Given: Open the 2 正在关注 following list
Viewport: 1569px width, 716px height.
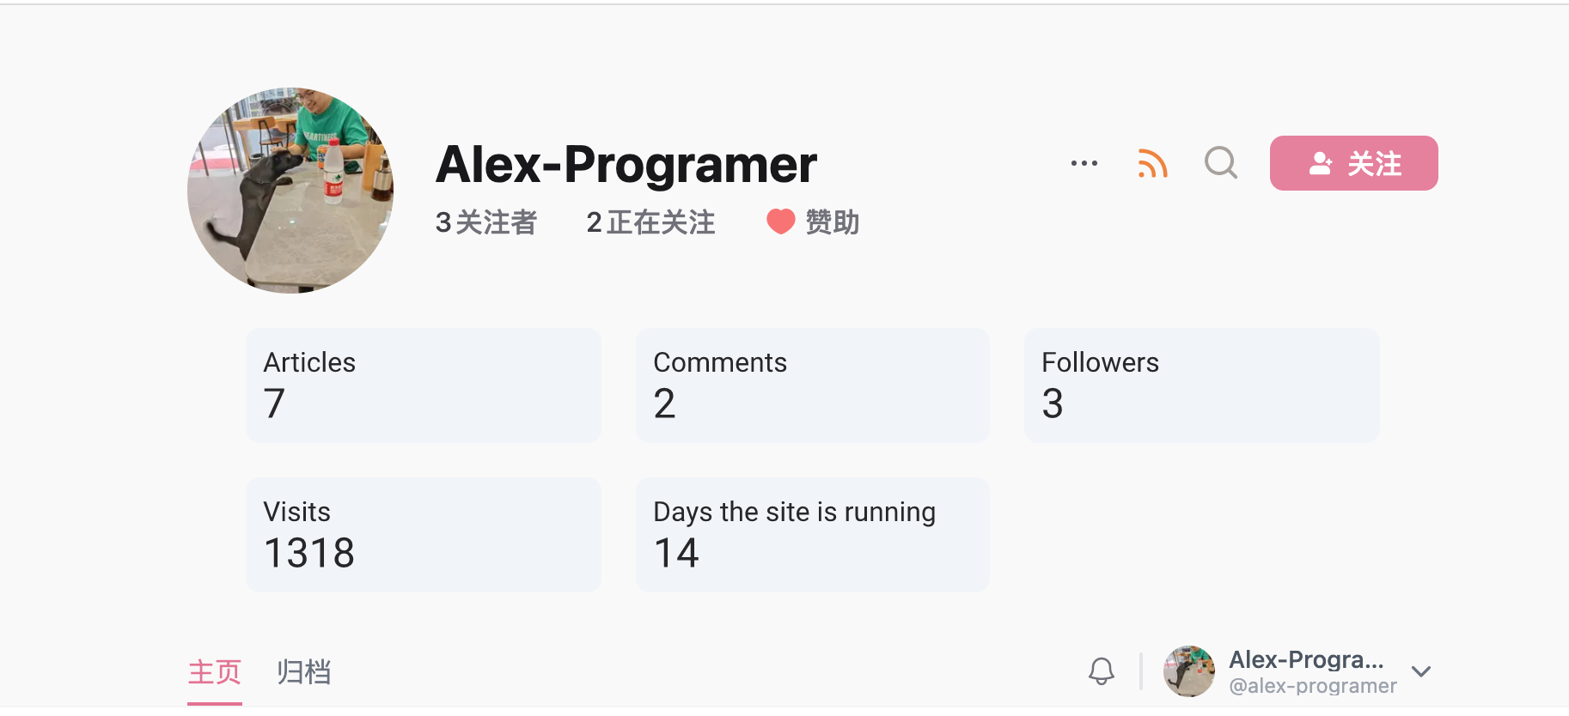Looking at the screenshot, I should (x=650, y=222).
